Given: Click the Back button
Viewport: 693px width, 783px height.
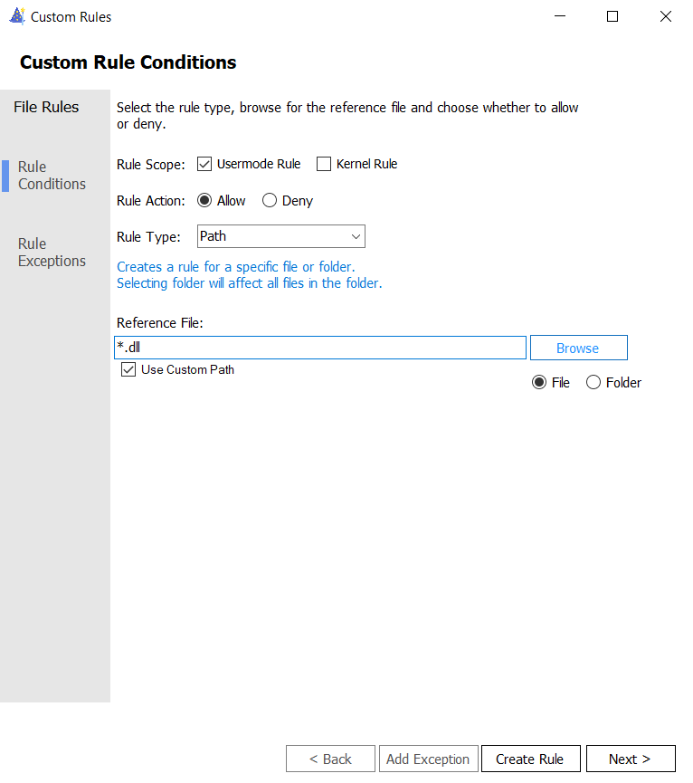Looking at the screenshot, I should (330, 759).
